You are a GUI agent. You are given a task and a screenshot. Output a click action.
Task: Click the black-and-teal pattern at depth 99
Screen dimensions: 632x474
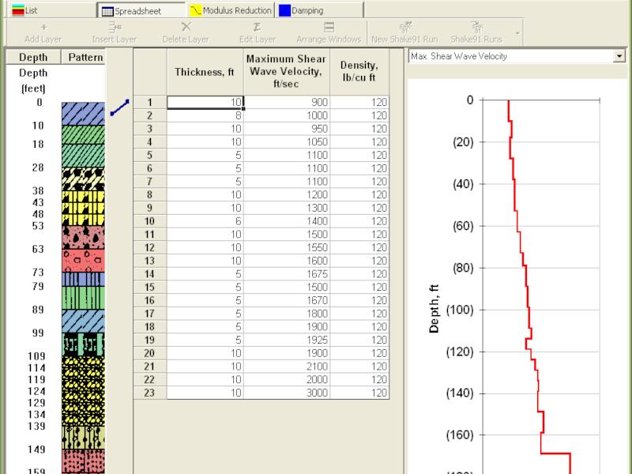point(84,344)
